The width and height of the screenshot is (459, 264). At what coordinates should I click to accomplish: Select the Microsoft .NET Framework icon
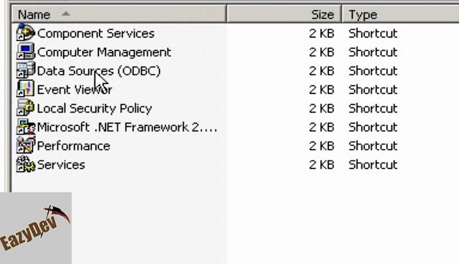pos(26,126)
